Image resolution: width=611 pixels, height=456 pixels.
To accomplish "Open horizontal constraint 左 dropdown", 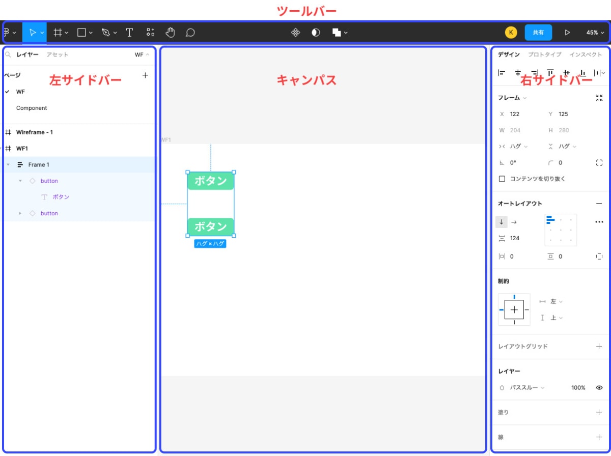I will pos(557,301).
